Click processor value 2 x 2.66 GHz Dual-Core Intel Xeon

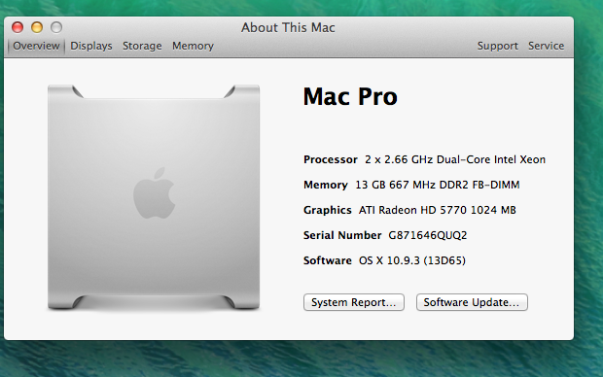tap(455, 159)
